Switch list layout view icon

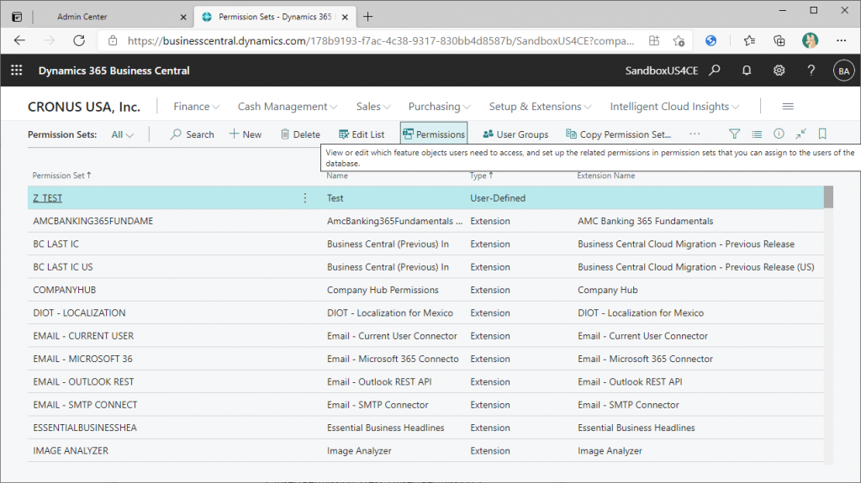click(757, 134)
